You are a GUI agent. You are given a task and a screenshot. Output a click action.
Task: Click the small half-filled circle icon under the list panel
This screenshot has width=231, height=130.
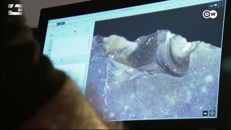62,60
